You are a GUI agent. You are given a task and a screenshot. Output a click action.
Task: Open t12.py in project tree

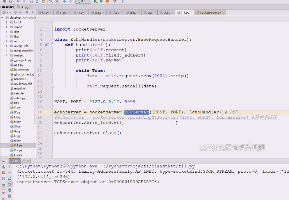(x=18, y=150)
